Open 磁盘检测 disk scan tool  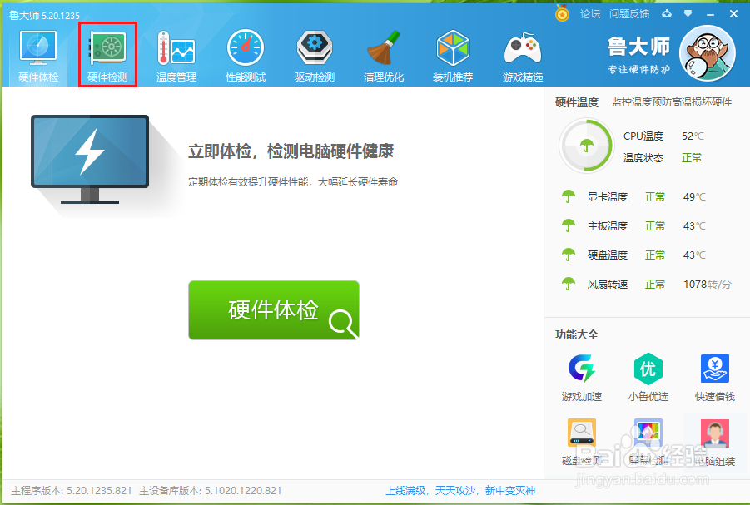click(x=581, y=432)
